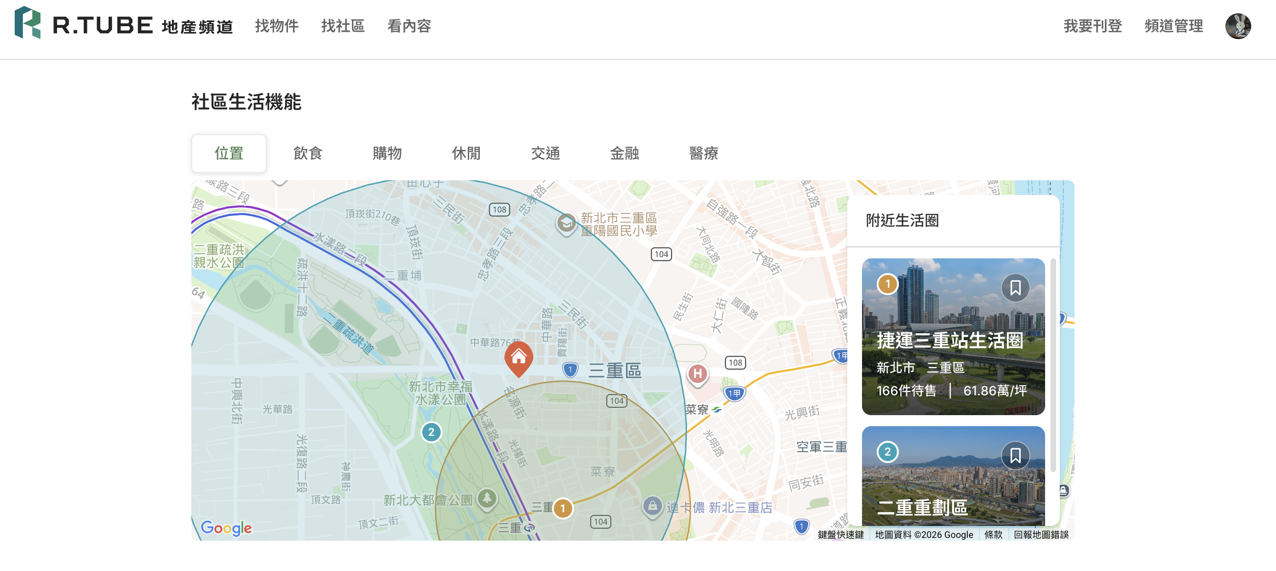The height and width of the screenshot is (571, 1276).
Task: Click the R.TUBE logo icon
Action: click(x=27, y=22)
